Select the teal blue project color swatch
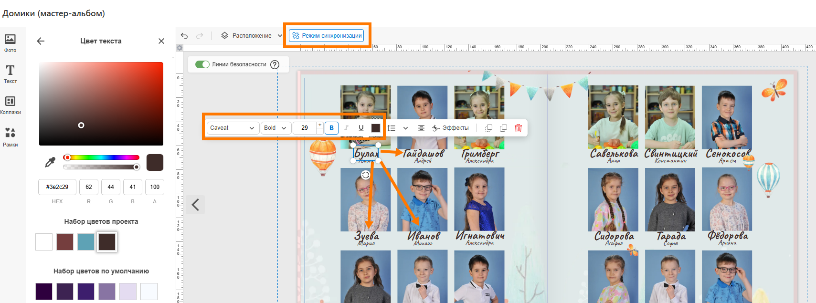 [86, 242]
